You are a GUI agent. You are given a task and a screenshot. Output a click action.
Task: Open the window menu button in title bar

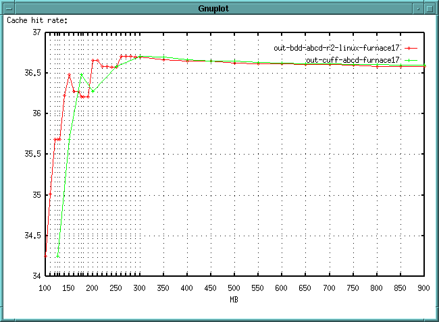8,7
